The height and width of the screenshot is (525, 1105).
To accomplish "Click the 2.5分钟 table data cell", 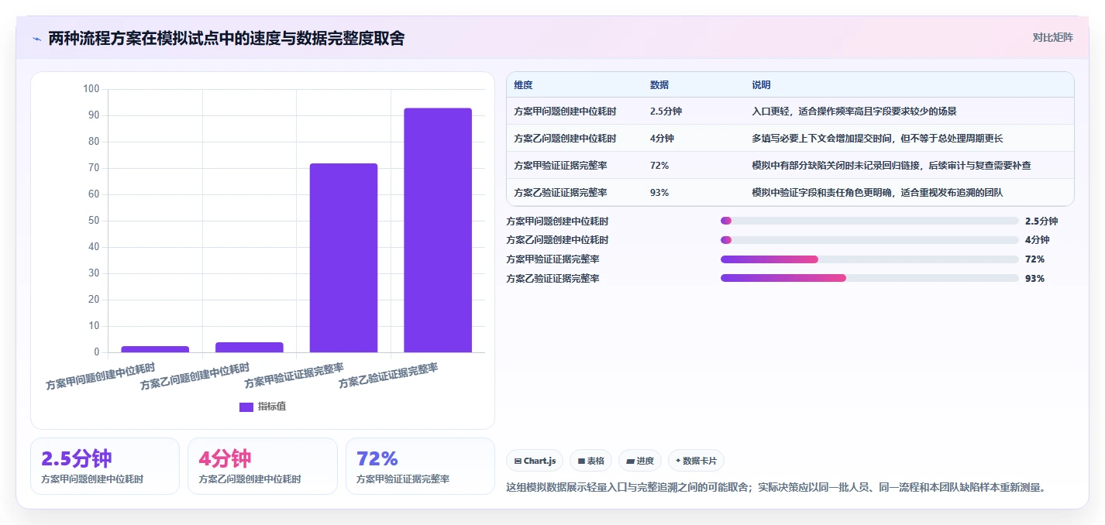I will point(666,112).
